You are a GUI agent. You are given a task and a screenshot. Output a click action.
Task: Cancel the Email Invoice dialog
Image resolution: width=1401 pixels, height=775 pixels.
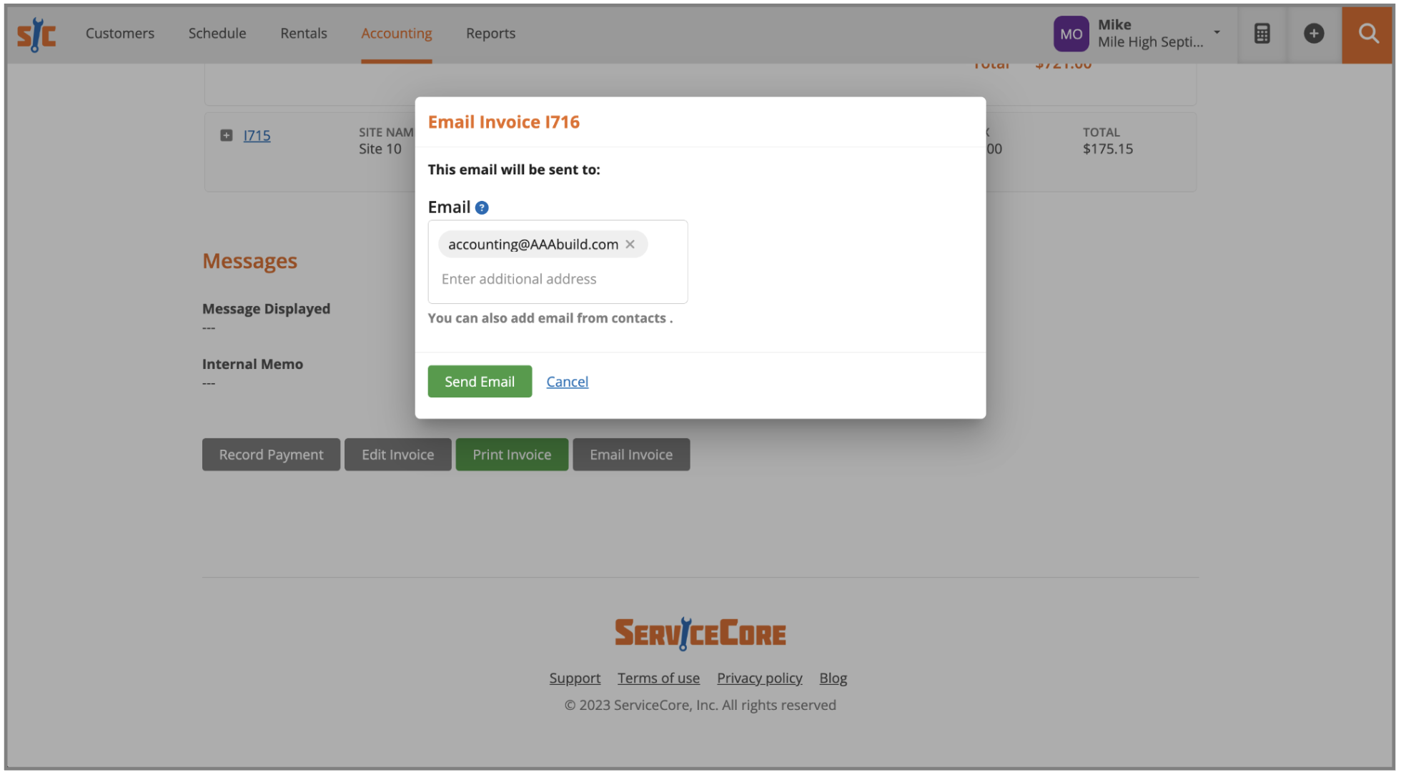click(568, 382)
